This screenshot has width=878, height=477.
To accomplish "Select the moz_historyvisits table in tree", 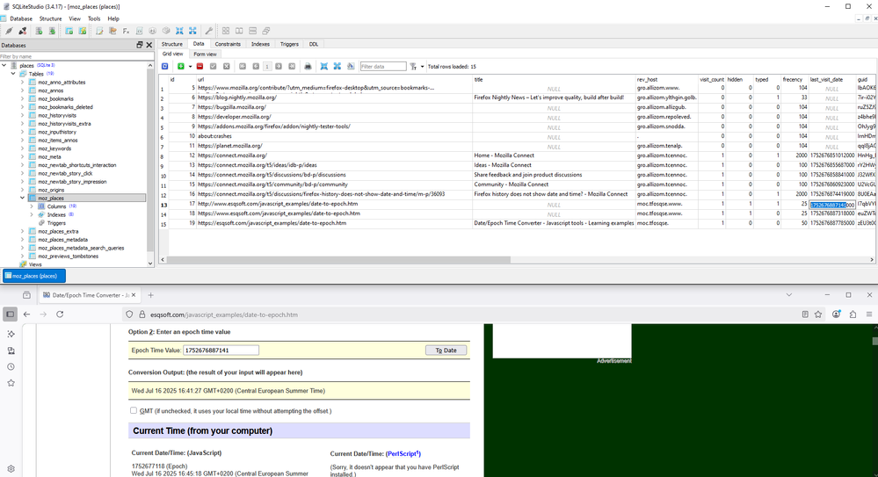I will (x=57, y=115).
